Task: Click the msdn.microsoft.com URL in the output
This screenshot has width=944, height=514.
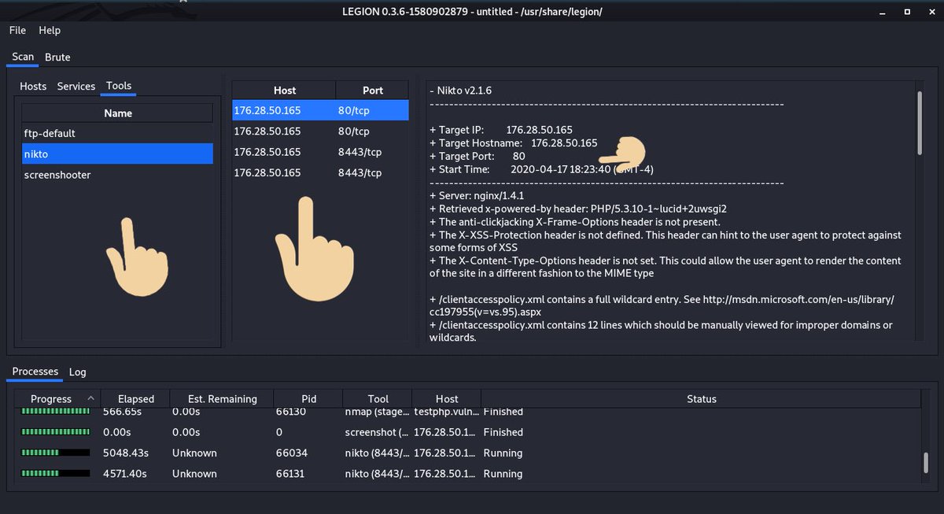Action: click(x=662, y=306)
